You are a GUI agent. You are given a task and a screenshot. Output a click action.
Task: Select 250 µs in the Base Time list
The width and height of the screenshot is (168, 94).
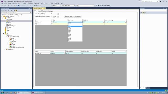75,29
